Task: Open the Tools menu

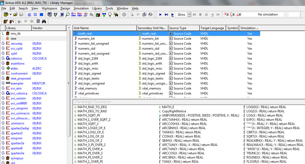Action: tap(109, 8)
